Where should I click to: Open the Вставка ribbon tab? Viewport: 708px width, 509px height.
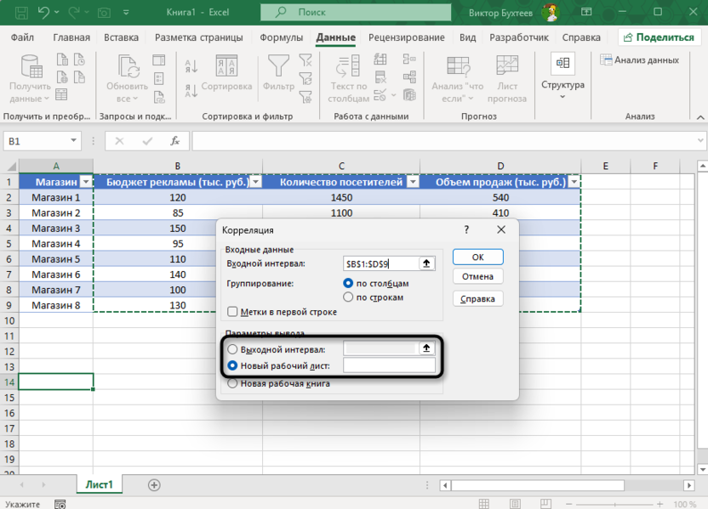coord(121,37)
